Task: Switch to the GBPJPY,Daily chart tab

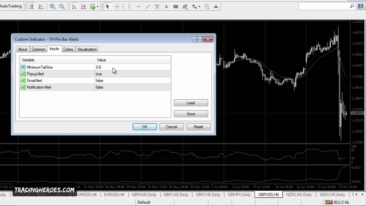Action: (x=239, y=195)
